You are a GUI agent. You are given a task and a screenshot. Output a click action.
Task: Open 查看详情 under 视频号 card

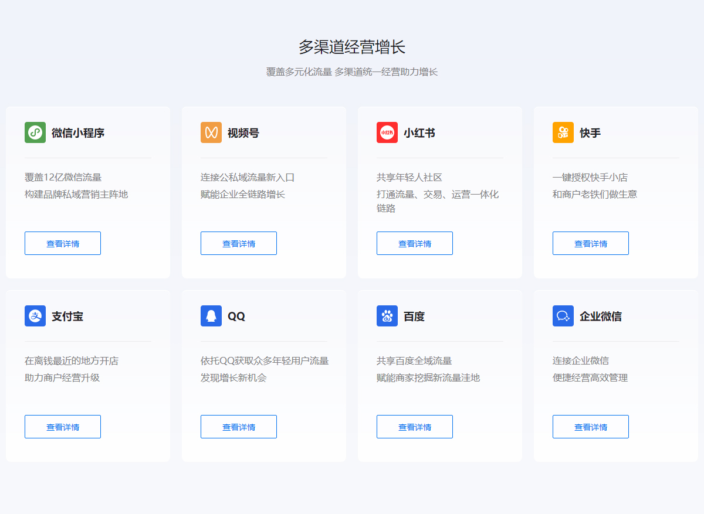(x=239, y=243)
